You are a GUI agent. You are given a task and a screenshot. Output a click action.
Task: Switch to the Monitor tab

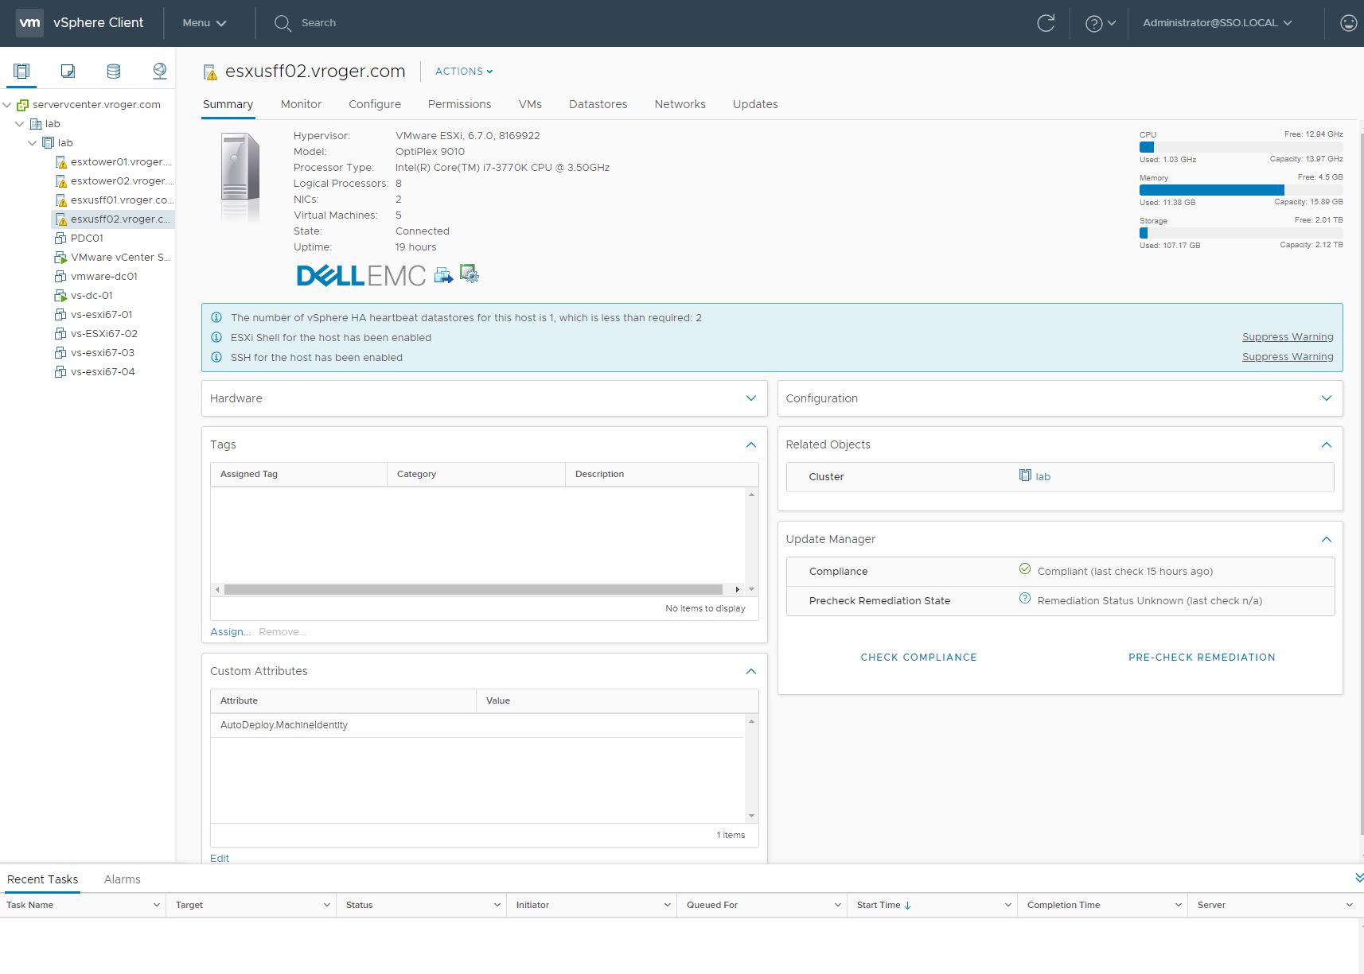pos(301,104)
